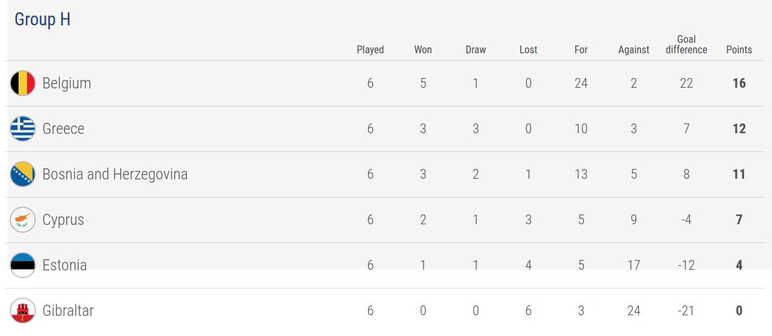772x336 pixels.
Task: Click the Played column header
Action: [370, 49]
